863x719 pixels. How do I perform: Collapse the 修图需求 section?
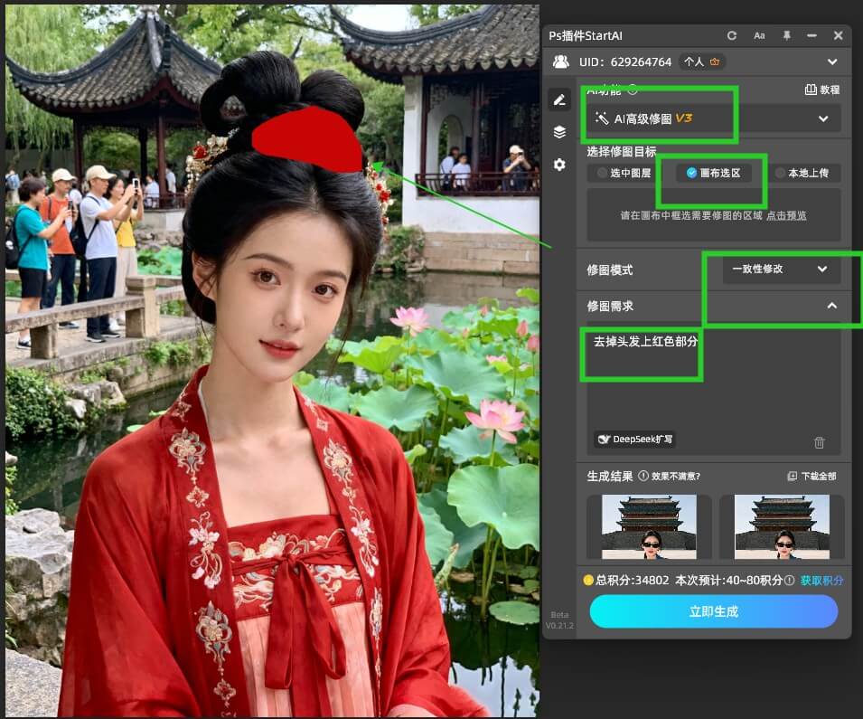(x=831, y=307)
